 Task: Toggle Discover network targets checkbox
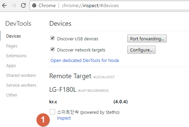point(52,49)
